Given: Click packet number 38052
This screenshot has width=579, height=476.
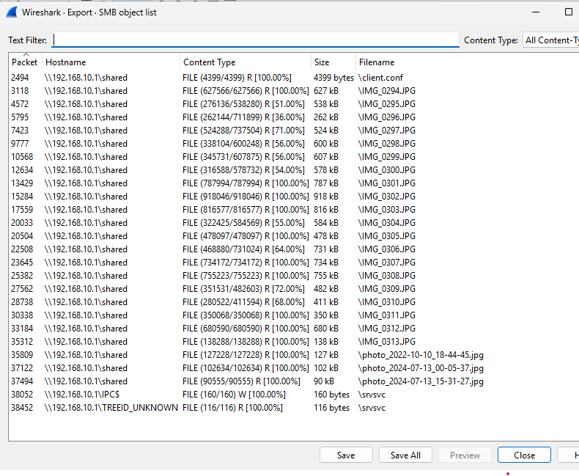Looking at the screenshot, I should click(22, 395).
